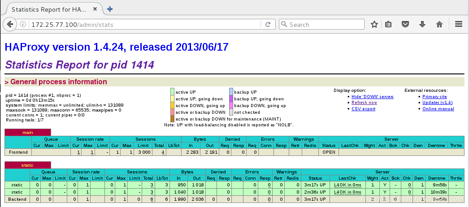Click the L4OK in 0ms cell beside 2m36s UP
469x207 pixels.
click(x=347, y=192)
